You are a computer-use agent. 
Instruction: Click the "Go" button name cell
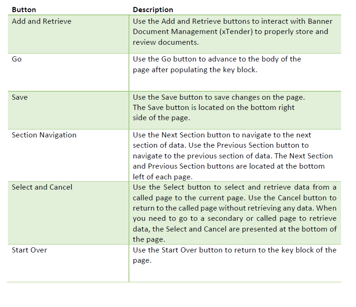tap(17, 59)
